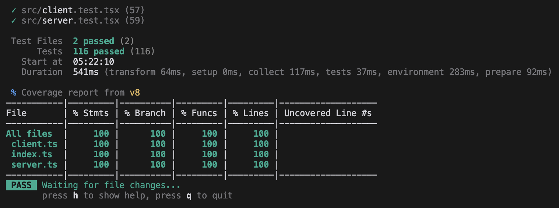The height and width of the screenshot is (208, 559).
Task: Click the 541ms duration value
Action: 86,72
